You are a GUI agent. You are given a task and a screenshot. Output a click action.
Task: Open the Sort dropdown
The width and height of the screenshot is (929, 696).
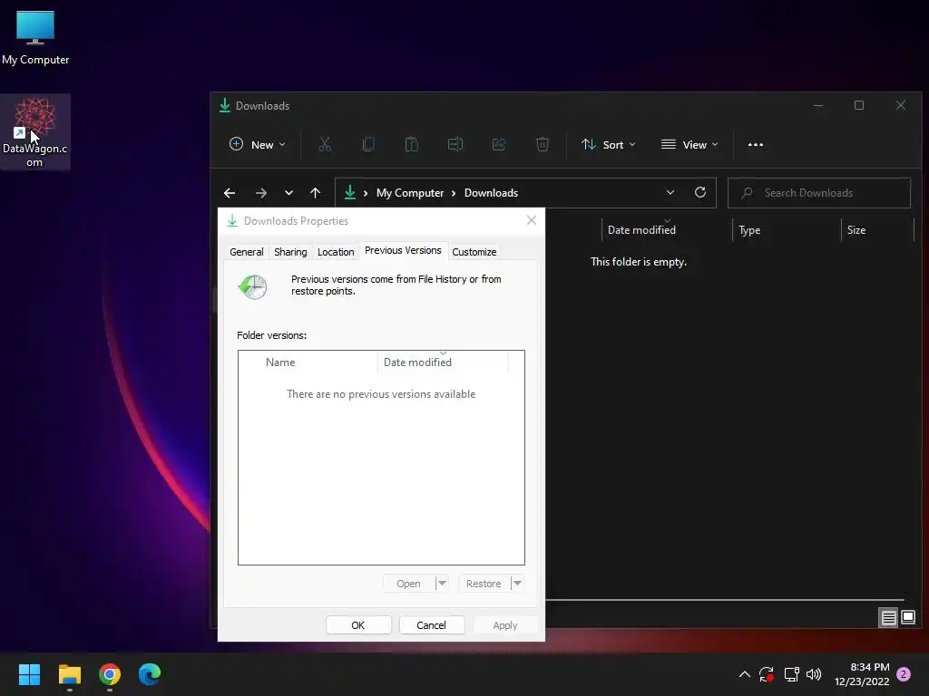click(609, 144)
